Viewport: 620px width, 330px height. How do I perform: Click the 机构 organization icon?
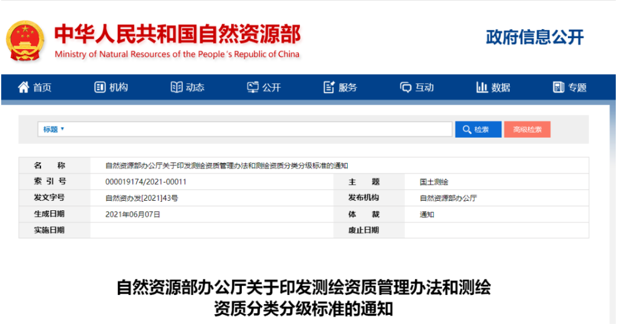(x=100, y=88)
